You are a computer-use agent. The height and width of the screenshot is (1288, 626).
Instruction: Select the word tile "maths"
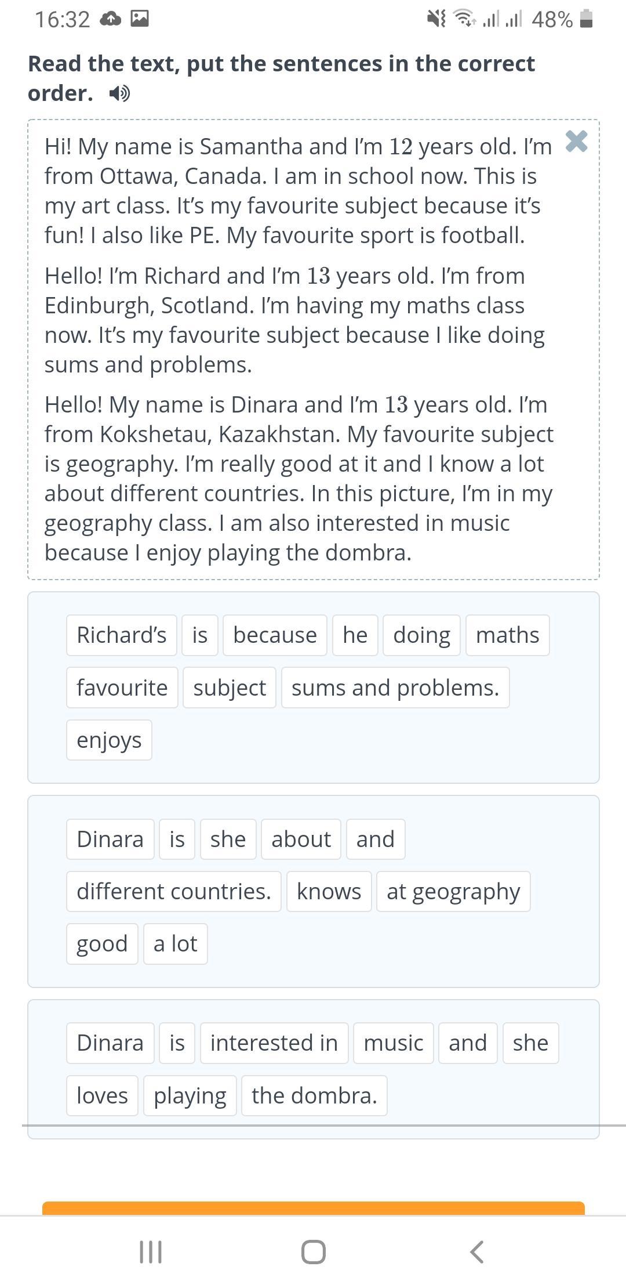point(508,635)
